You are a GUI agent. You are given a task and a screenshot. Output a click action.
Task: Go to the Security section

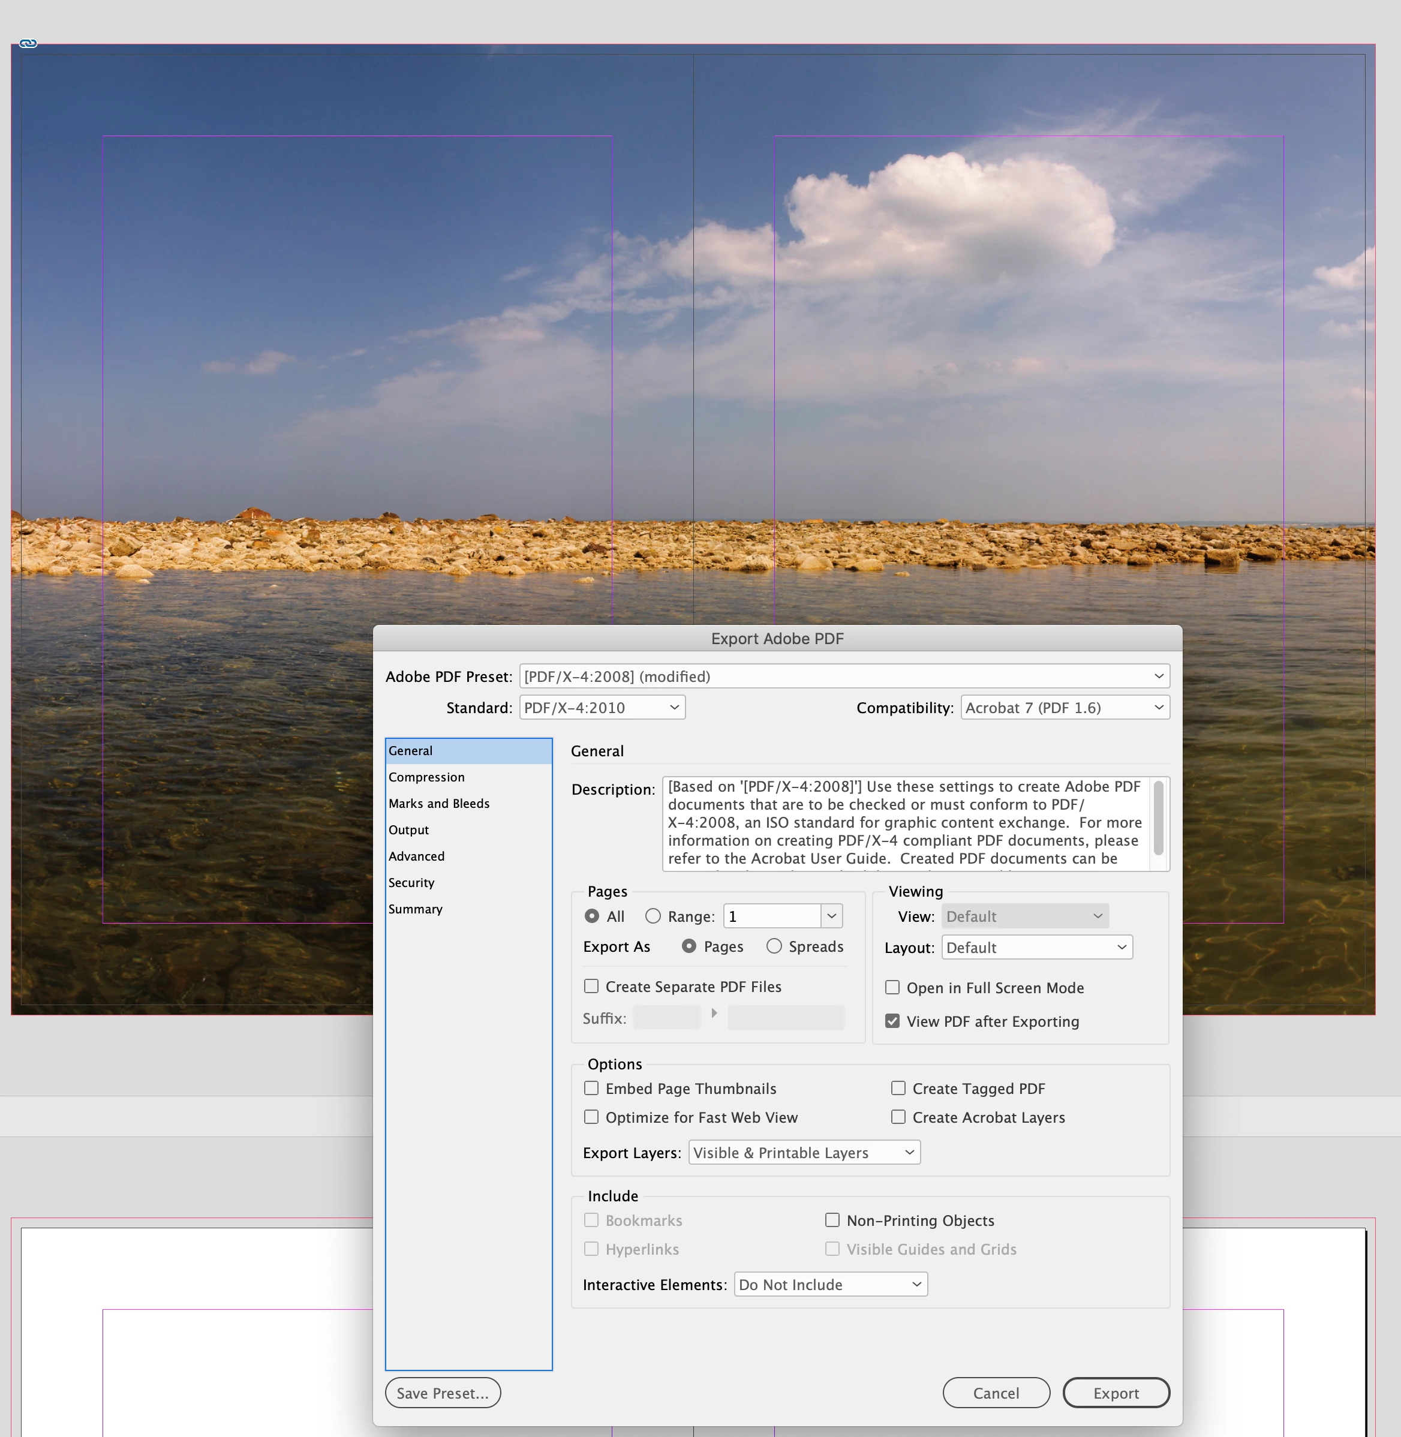(411, 882)
